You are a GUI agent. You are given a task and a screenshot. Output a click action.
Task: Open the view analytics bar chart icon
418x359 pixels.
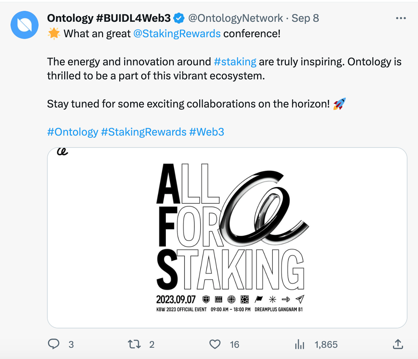(299, 344)
